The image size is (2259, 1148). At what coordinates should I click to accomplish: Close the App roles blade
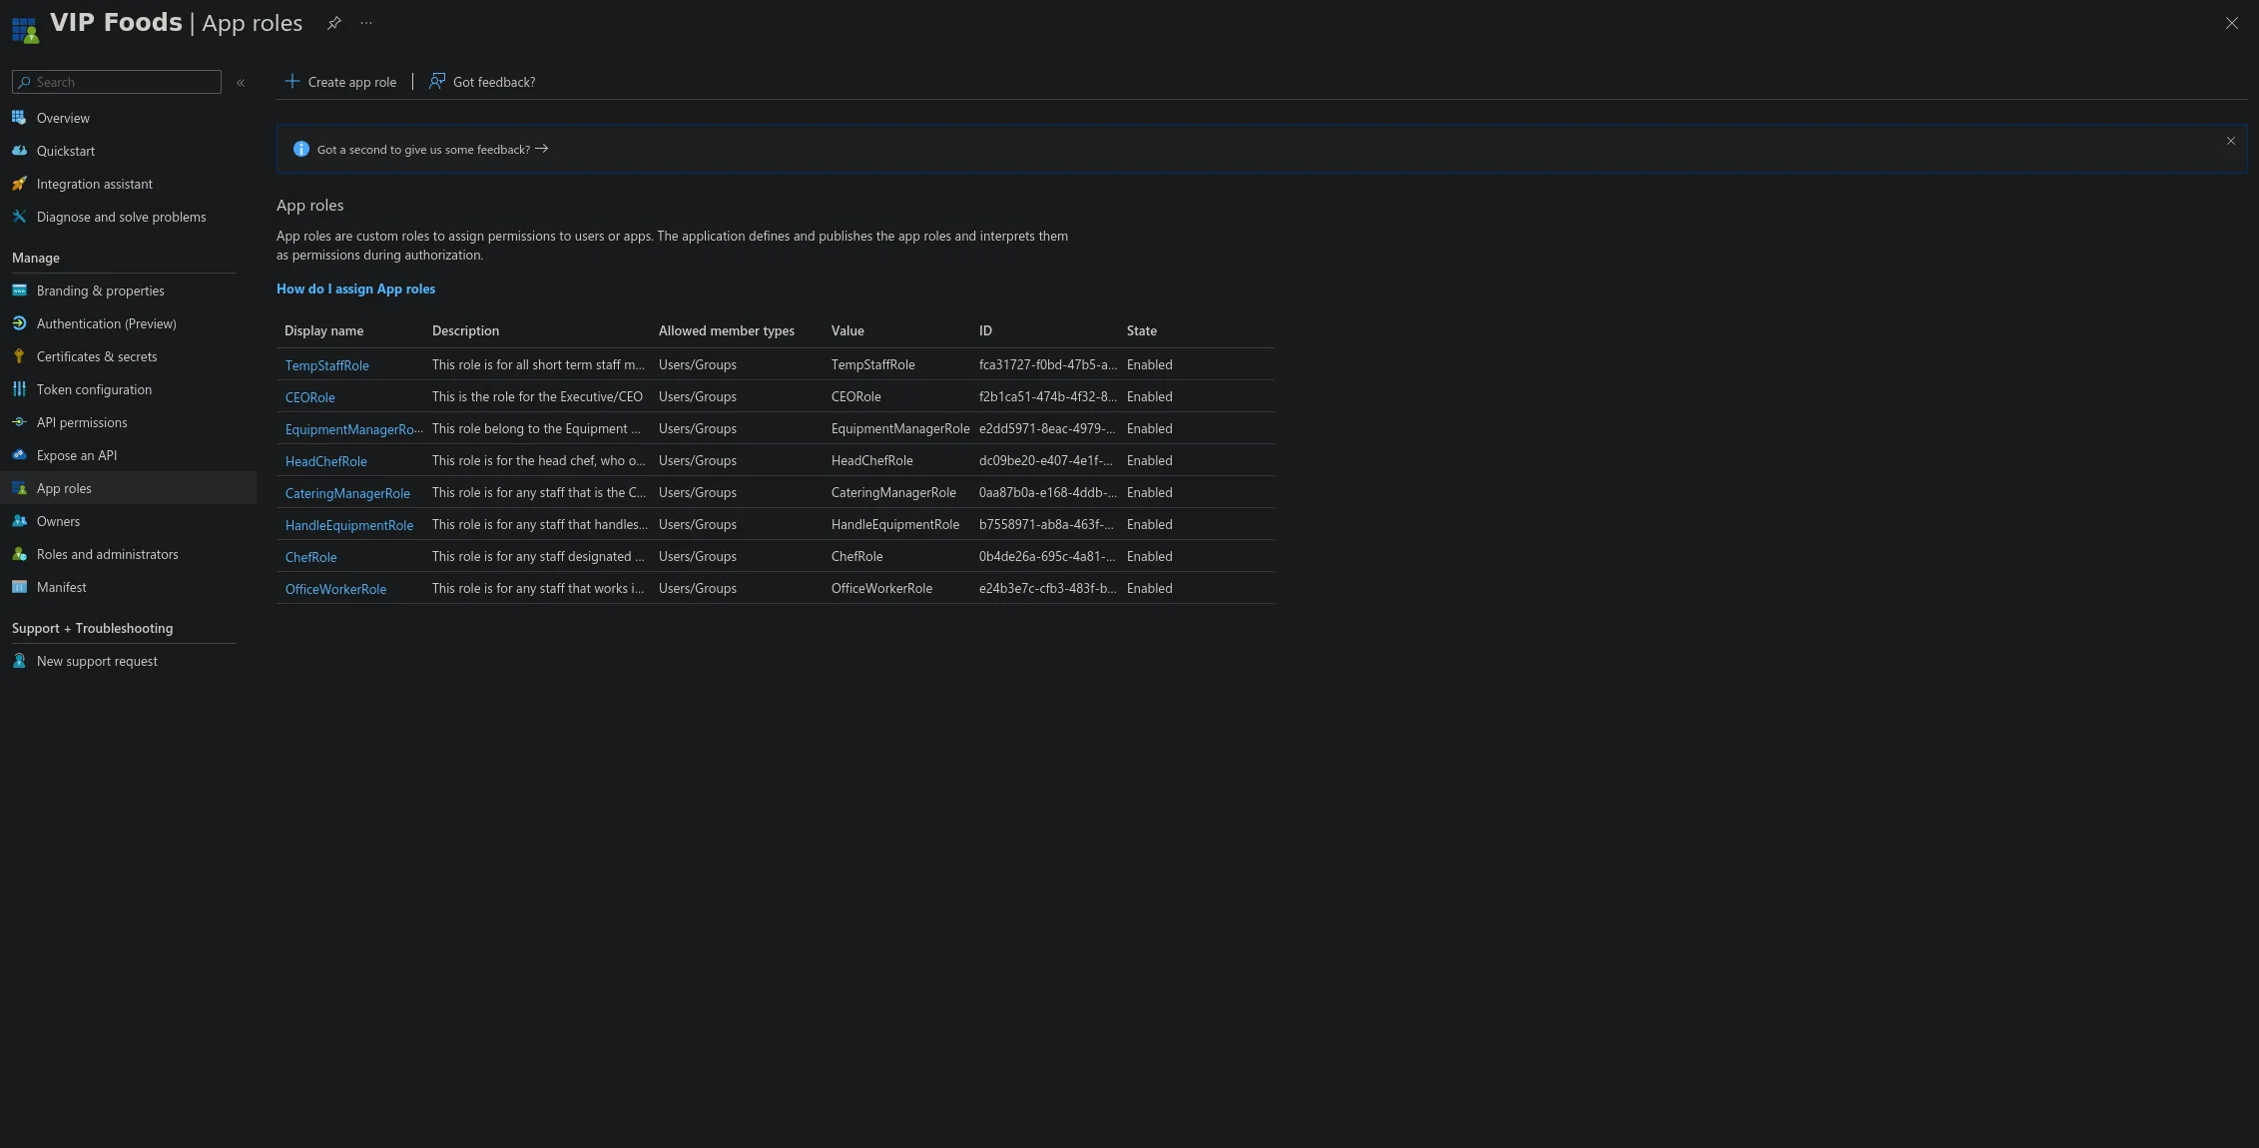coord(2232,23)
